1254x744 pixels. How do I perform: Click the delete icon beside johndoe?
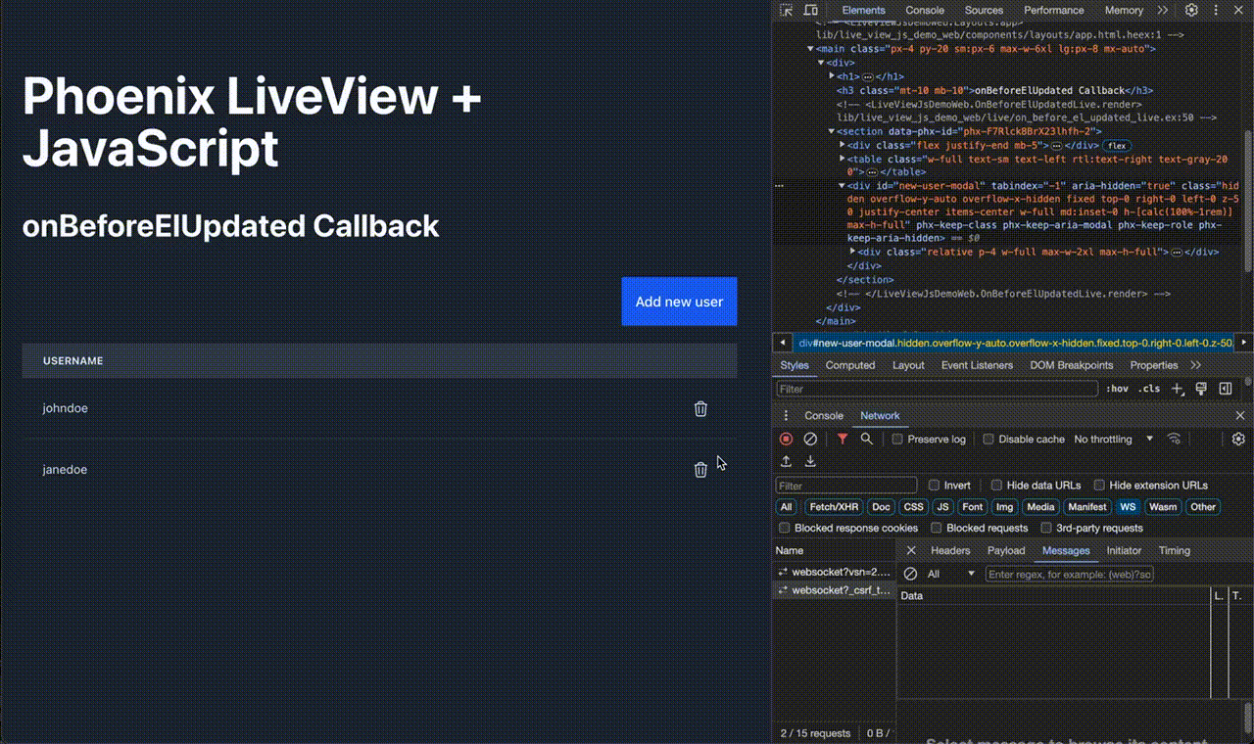pyautogui.click(x=700, y=408)
